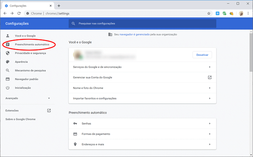Click the Inicialização power icon
The height and width of the screenshot is (157, 253).
[7, 88]
